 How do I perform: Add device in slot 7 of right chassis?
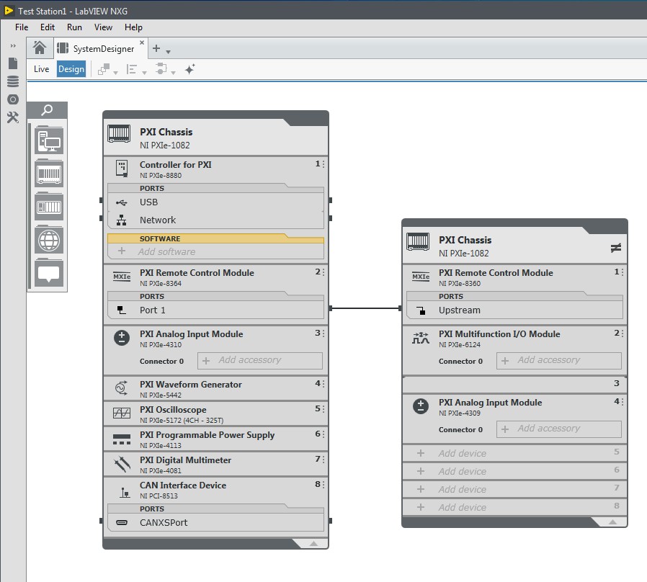pyautogui.click(x=514, y=489)
